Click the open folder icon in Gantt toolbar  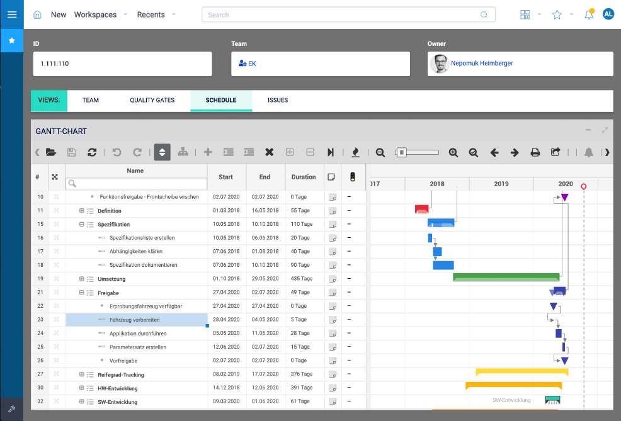click(51, 152)
